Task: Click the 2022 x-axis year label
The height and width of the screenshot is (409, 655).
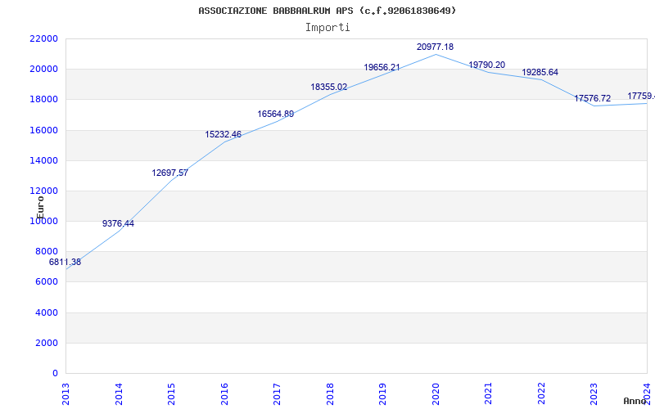Action: pyautogui.click(x=542, y=394)
